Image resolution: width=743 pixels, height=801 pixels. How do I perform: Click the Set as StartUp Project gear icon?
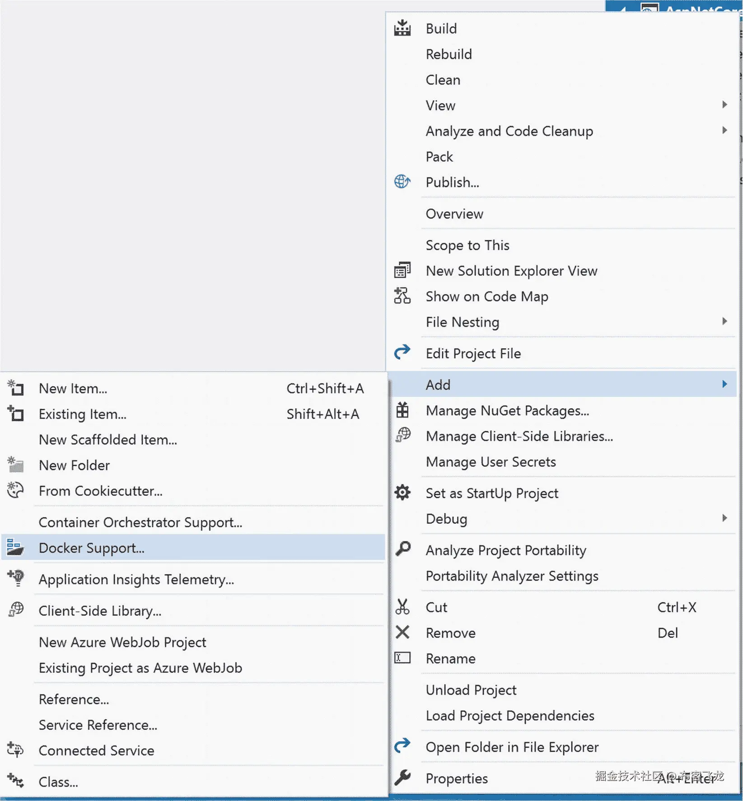pyautogui.click(x=402, y=493)
